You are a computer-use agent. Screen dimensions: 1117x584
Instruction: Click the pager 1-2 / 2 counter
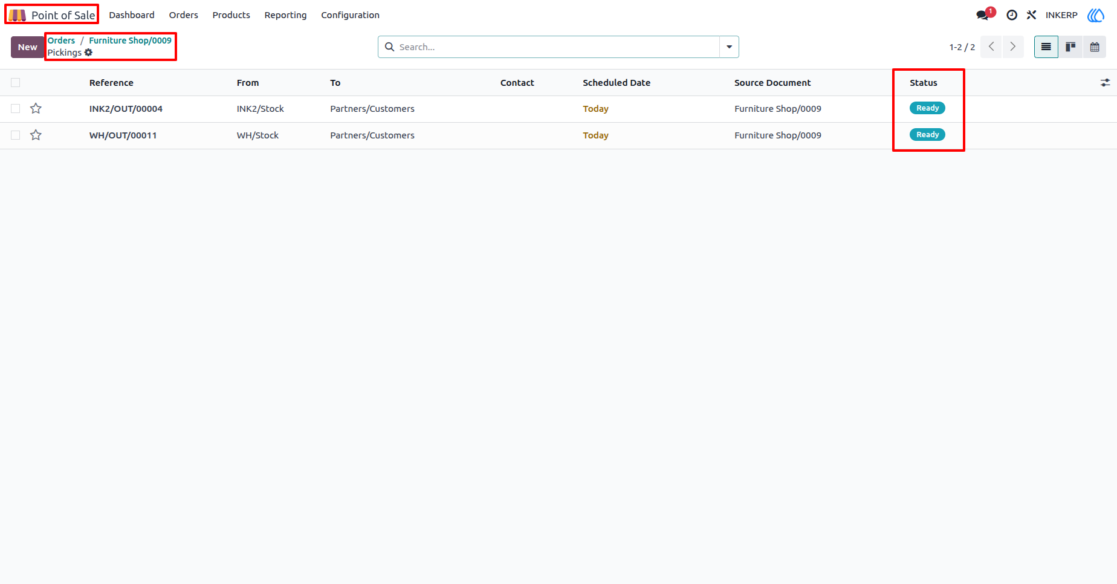962,47
